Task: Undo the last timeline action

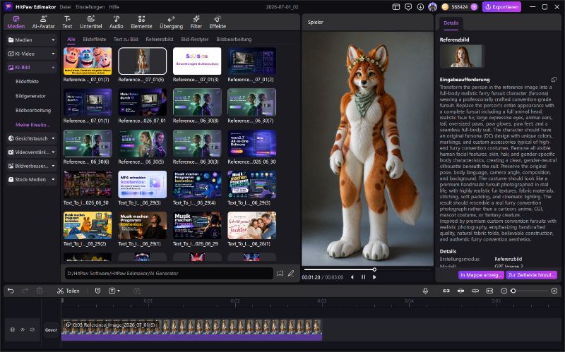Action: tap(11, 291)
